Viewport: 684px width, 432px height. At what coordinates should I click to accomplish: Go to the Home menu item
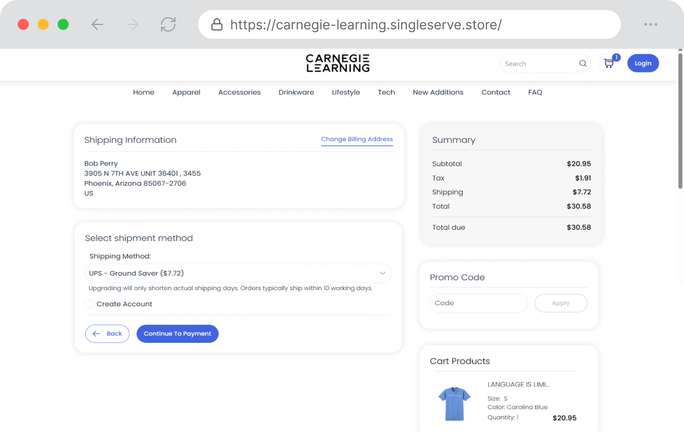[x=144, y=92]
